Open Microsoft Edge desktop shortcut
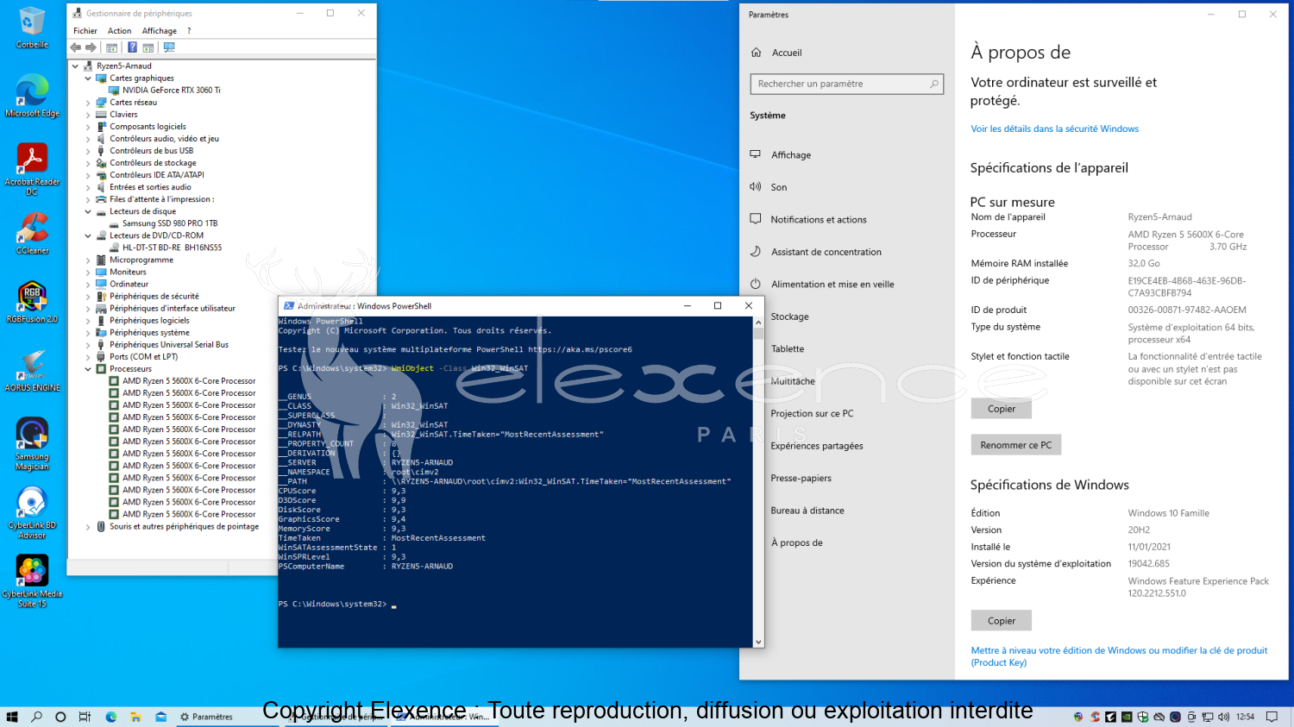 click(x=32, y=95)
